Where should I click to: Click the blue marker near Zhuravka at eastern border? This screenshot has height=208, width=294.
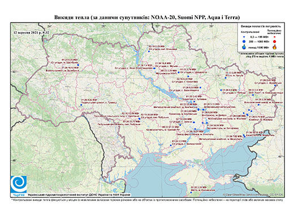tap(275, 85)
